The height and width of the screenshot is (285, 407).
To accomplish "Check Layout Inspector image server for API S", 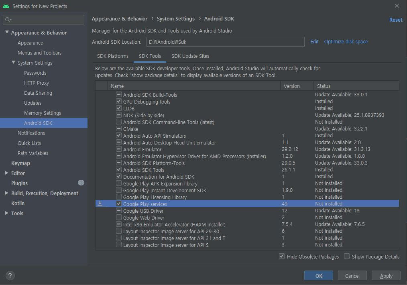I will coord(119,244).
